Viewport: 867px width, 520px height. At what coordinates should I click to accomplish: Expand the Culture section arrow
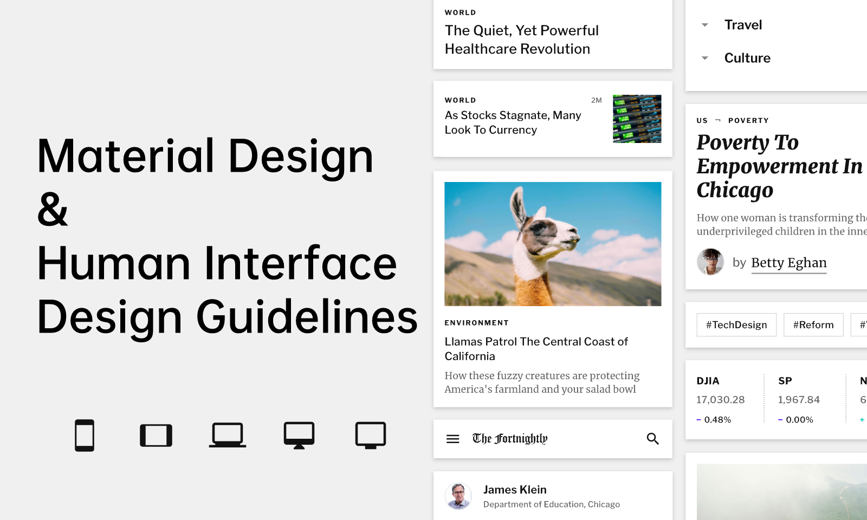(x=705, y=58)
